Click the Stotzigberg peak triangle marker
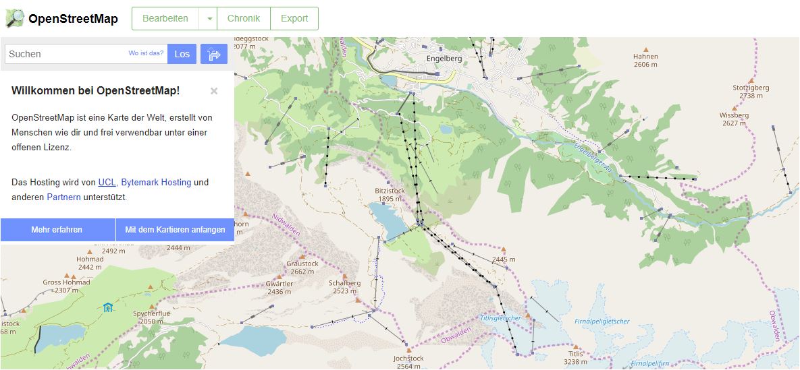Screen dimensions: 800x370 coord(751,80)
